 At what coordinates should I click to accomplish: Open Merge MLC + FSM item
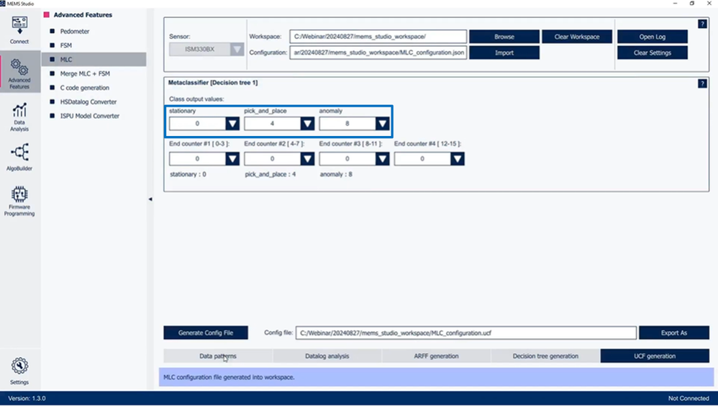pos(85,73)
